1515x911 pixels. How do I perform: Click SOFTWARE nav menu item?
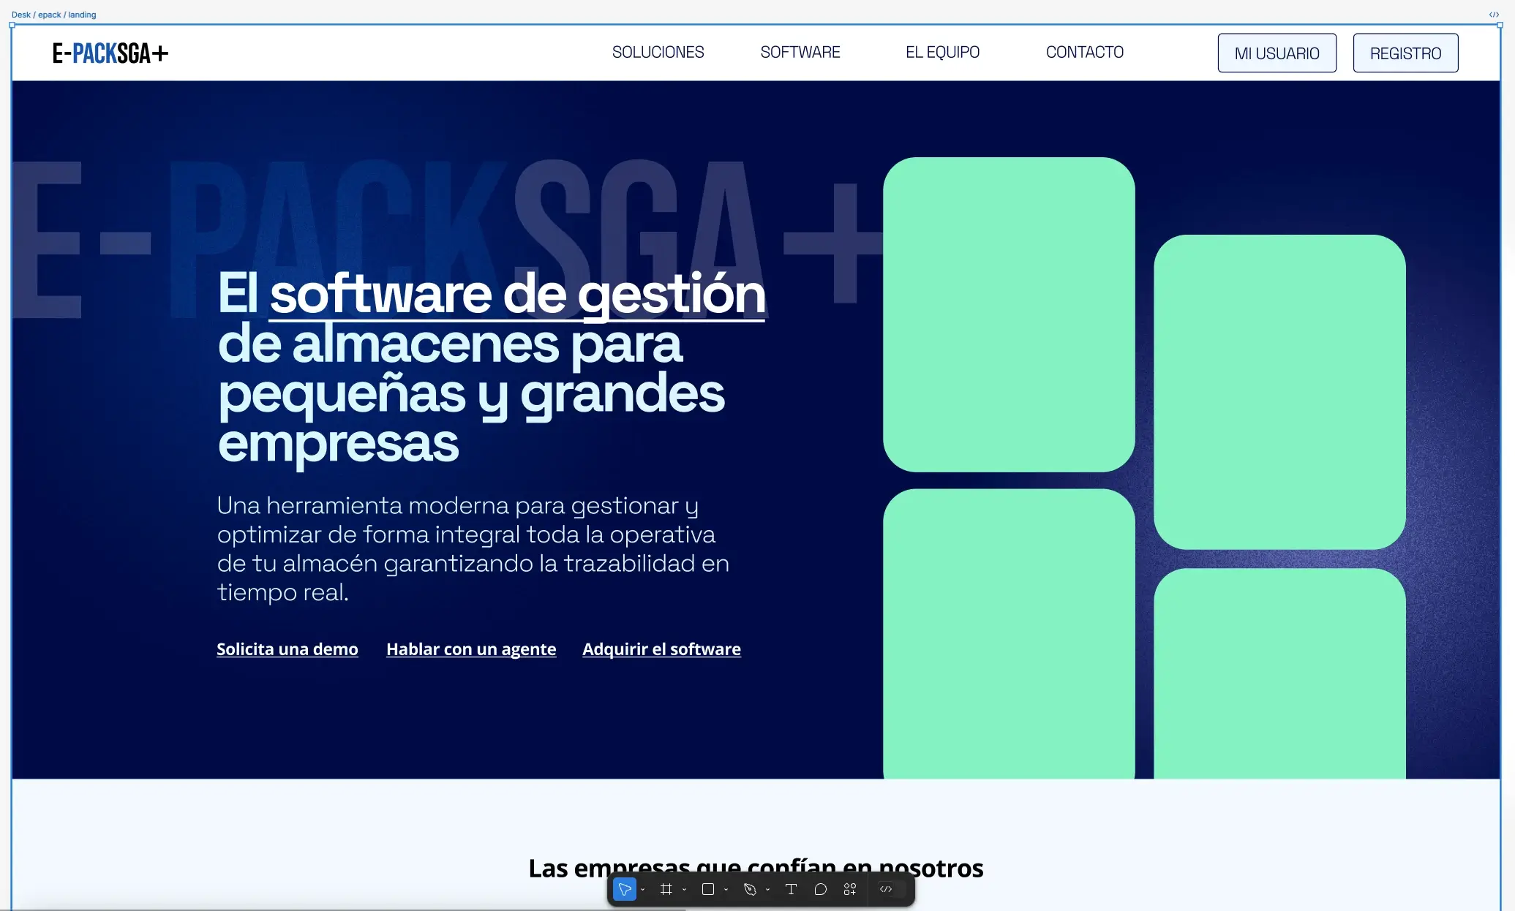800,53
